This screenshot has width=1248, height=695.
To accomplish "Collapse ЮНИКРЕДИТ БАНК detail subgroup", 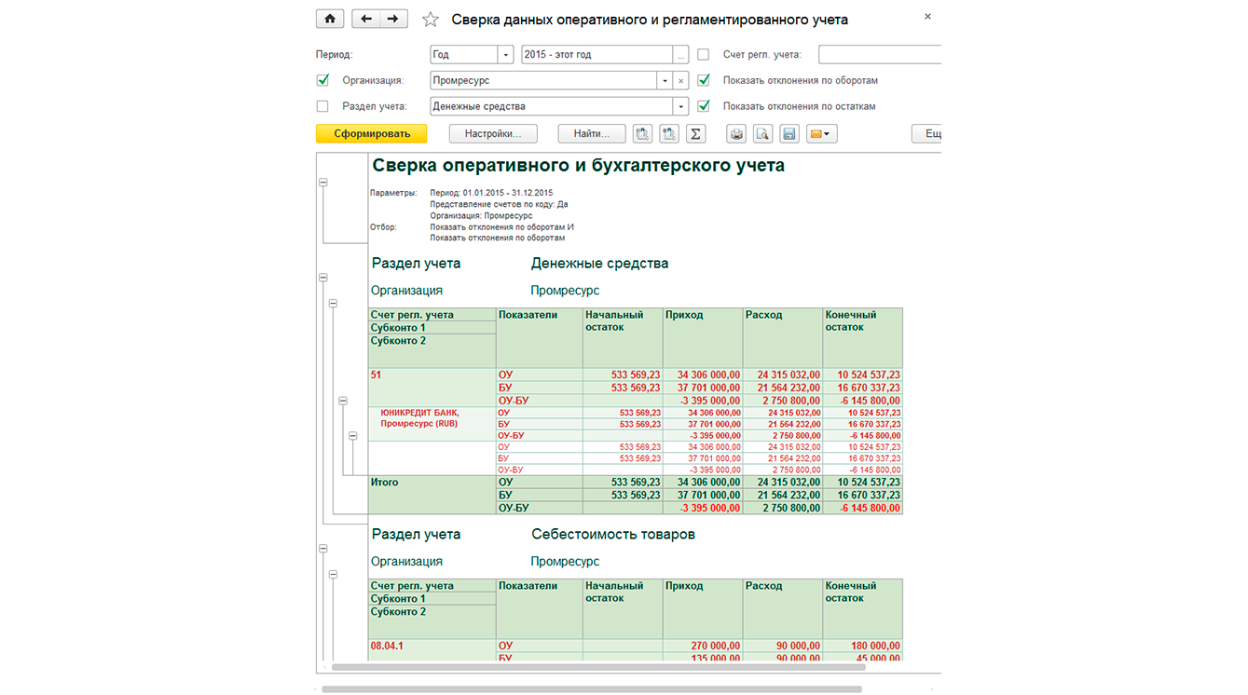I will pos(352,435).
